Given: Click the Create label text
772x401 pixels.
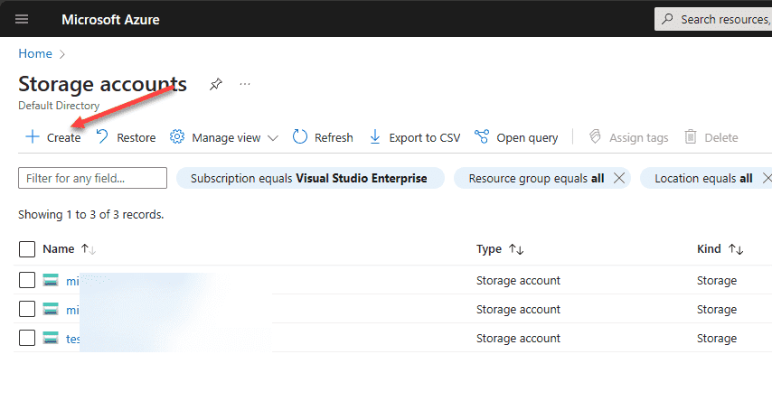Looking at the screenshot, I should [64, 138].
